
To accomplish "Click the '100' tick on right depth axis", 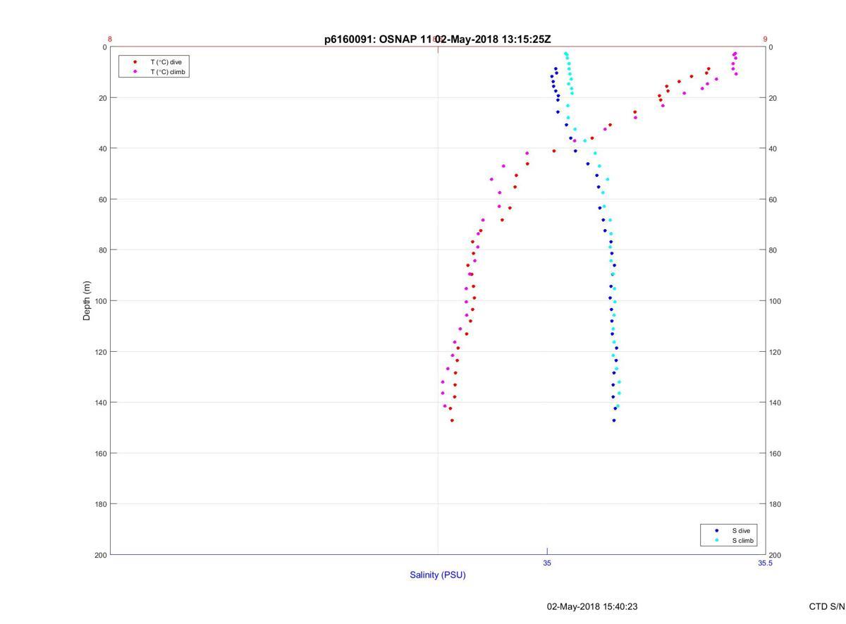I will tap(775, 301).
